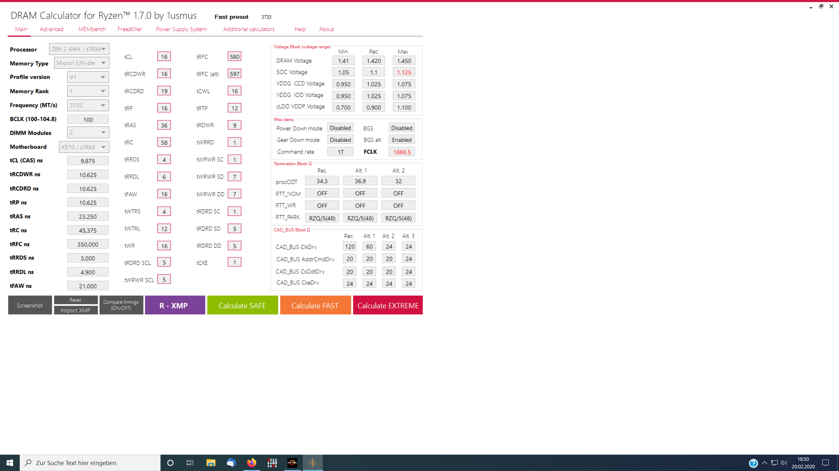Screen dimensions: 839x471
Task: Click the blue help question mark tray icon
Action: coord(753,463)
